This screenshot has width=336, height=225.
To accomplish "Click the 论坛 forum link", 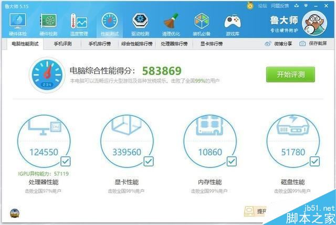I will coord(262,6).
